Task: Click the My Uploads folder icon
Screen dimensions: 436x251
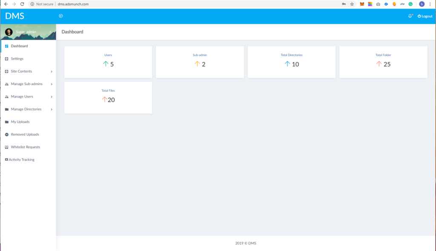Action: 6,121
